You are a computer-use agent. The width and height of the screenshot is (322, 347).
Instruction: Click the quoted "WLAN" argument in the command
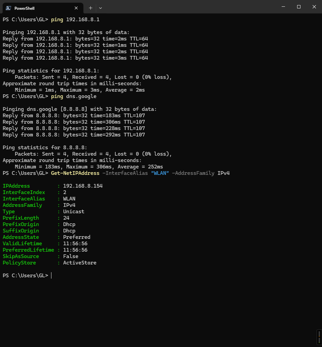click(x=160, y=173)
